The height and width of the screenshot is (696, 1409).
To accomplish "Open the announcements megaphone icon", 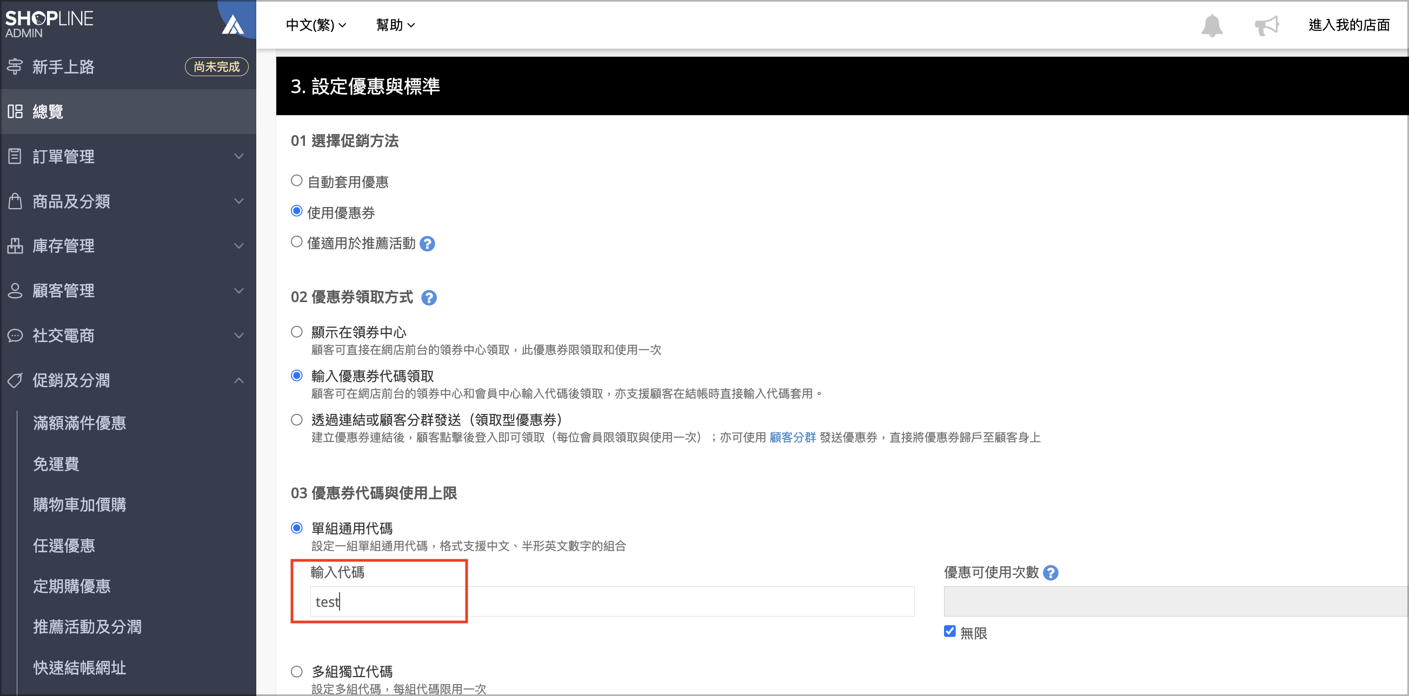I will [x=1266, y=25].
